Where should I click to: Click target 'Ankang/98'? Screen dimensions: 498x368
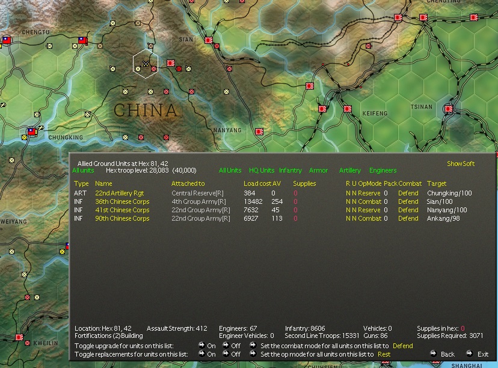(x=443, y=218)
